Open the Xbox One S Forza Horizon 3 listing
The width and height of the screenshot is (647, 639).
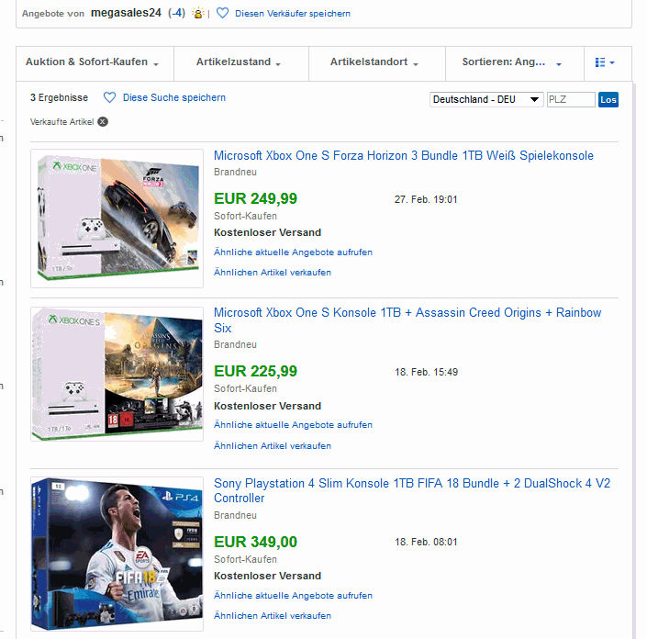[x=404, y=156]
